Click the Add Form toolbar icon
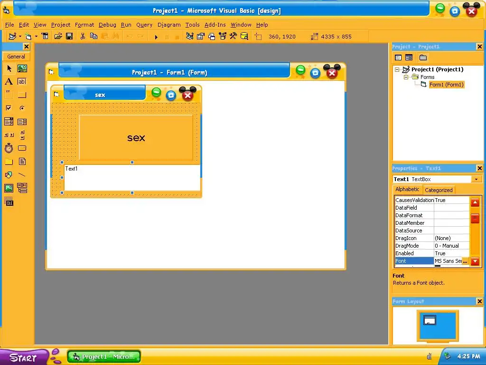This screenshot has height=365, width=486. [x=28, y=36]
